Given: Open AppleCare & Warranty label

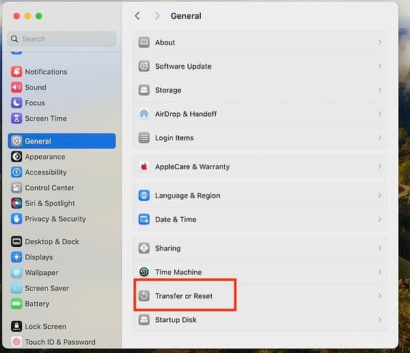Looking at the screenshot, I should pos(193,166).
